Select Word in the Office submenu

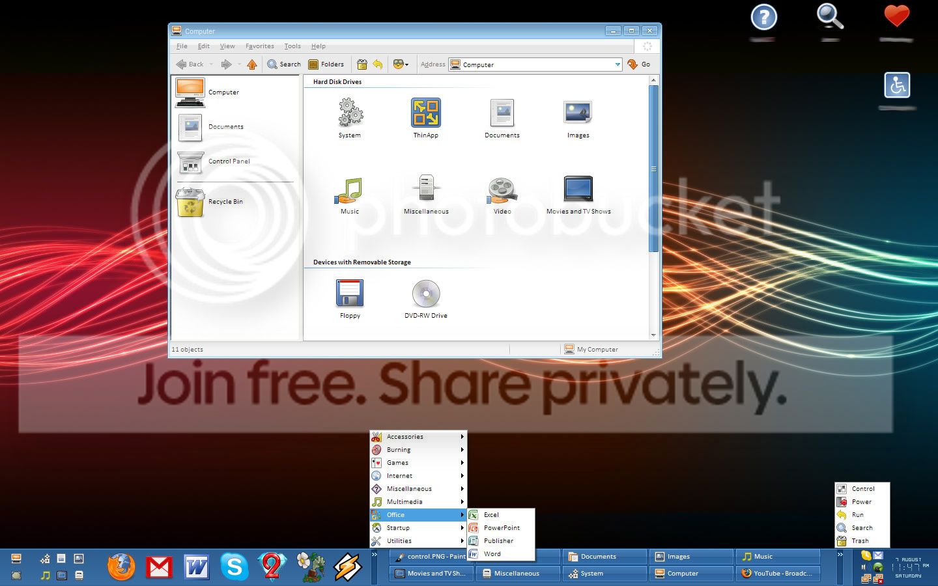pyautogui.click(x=501, y=554)
